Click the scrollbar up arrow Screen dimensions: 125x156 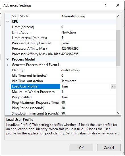pos(118,16)
